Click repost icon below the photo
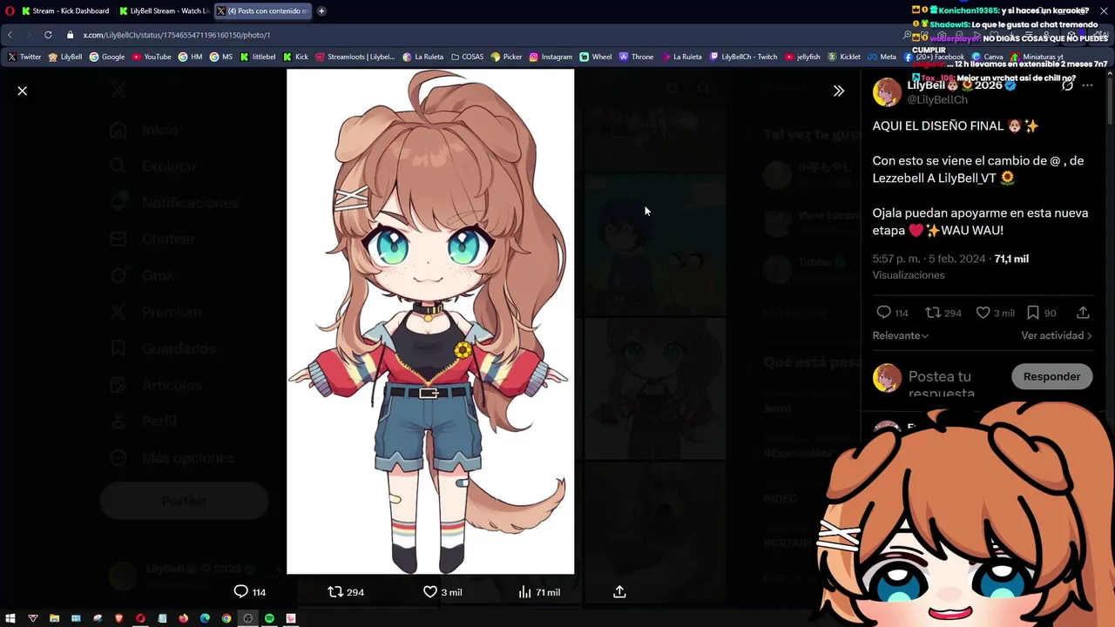Image resolution: width=1115 pixels, height=627 pixels. click(x=335, y=592)
